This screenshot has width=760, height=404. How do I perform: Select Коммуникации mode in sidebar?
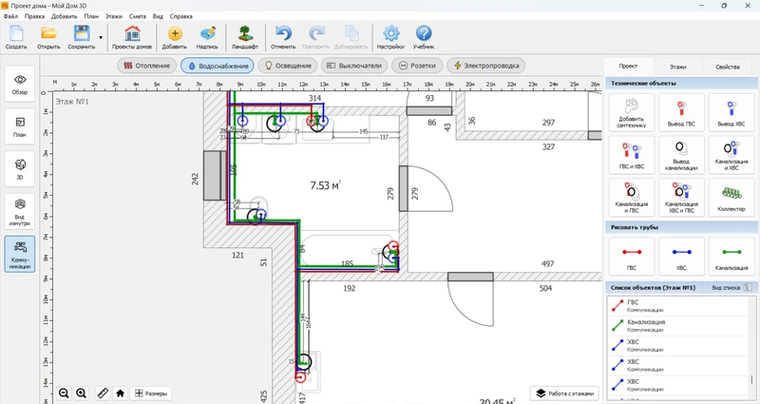click(x=20, y=254)
